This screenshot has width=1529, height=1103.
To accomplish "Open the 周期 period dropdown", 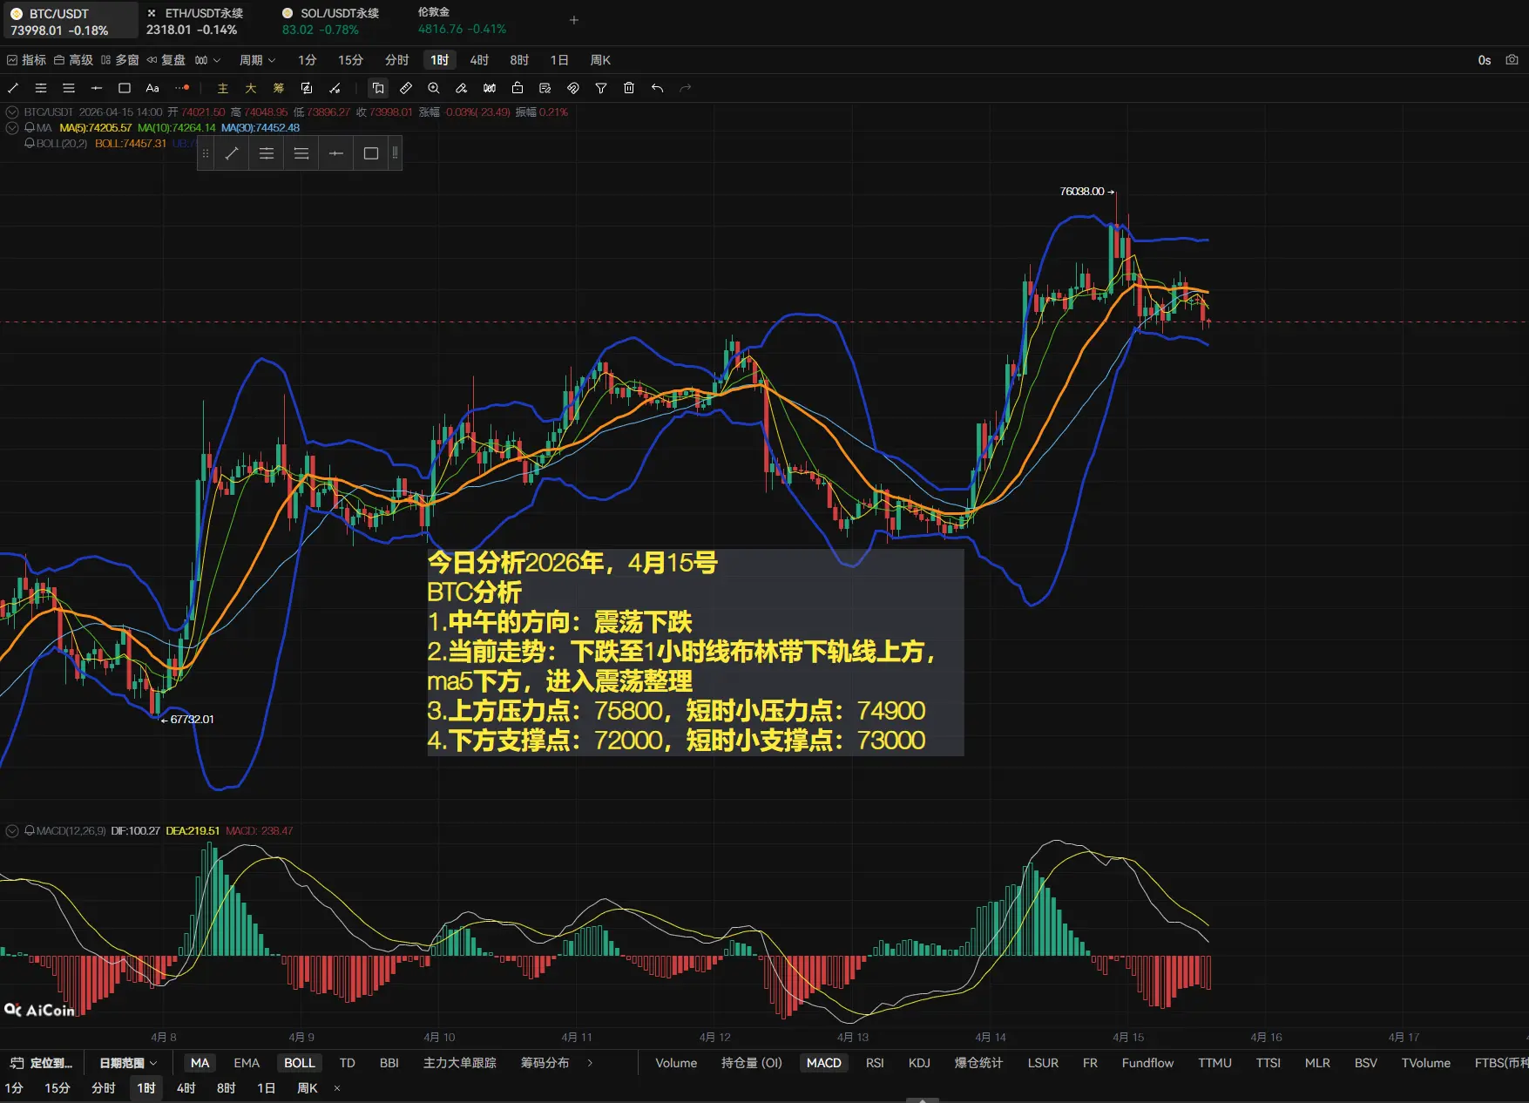I will [257, 60].
